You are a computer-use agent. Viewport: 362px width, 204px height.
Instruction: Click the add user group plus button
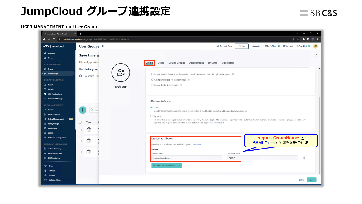[83, 110]
